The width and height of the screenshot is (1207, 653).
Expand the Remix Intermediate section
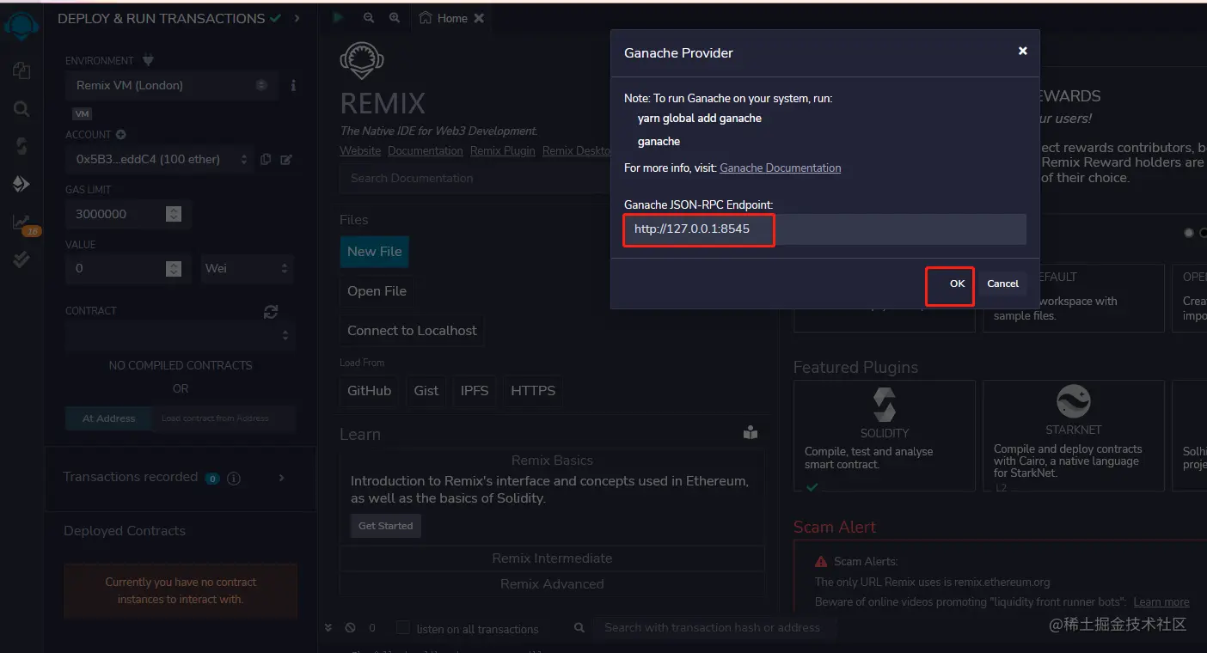[552, 558]
